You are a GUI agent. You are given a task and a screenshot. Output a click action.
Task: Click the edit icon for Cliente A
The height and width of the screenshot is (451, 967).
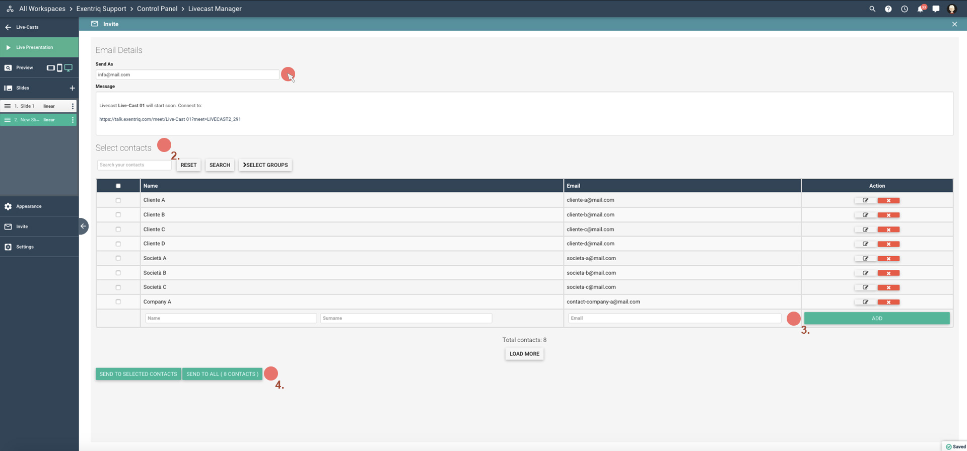[865, 200]
